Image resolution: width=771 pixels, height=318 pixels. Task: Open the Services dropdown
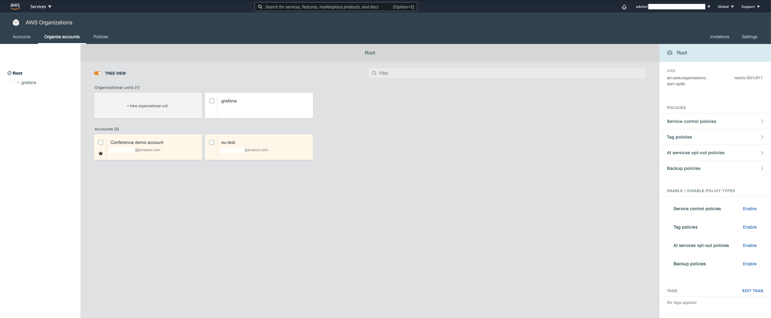[40, 6]
